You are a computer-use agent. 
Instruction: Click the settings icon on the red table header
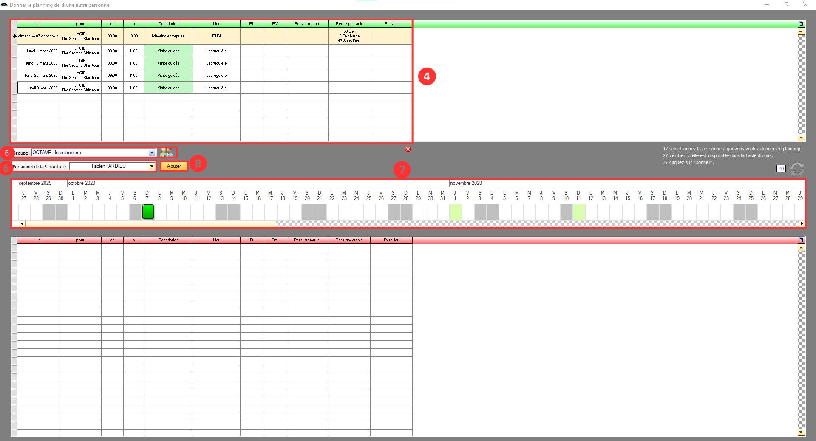[801, 240]
